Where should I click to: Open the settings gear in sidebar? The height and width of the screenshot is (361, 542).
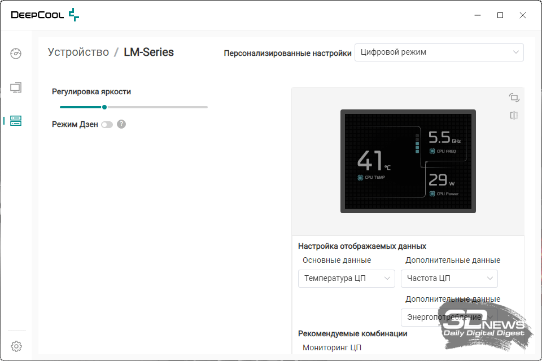[x=16, y=346]
